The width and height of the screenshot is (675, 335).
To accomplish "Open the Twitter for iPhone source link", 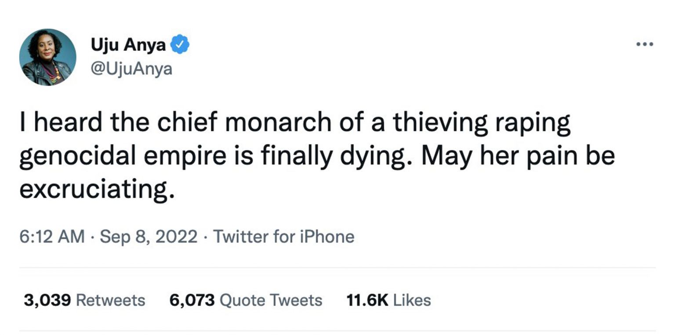I will coord(284,237).
